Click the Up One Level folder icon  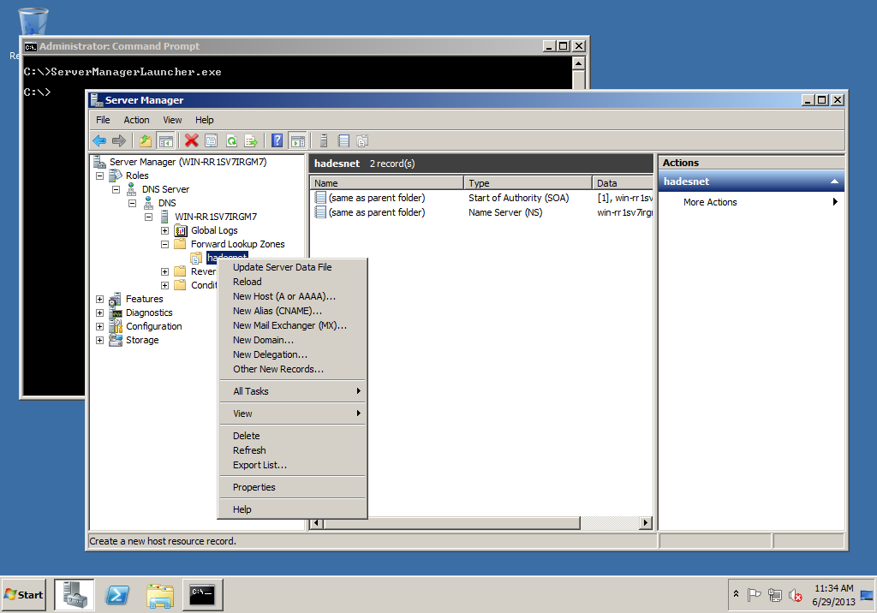[x=146, y=141]
